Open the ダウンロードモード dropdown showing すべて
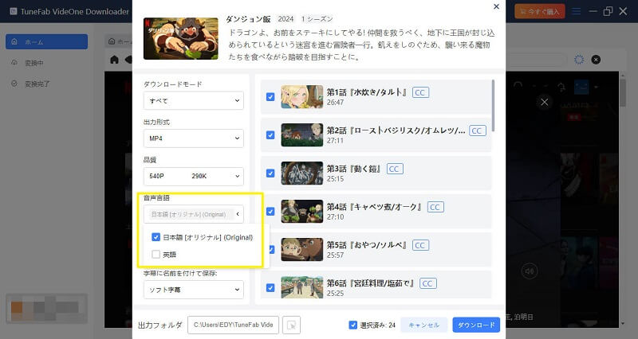 pos(193,101)
